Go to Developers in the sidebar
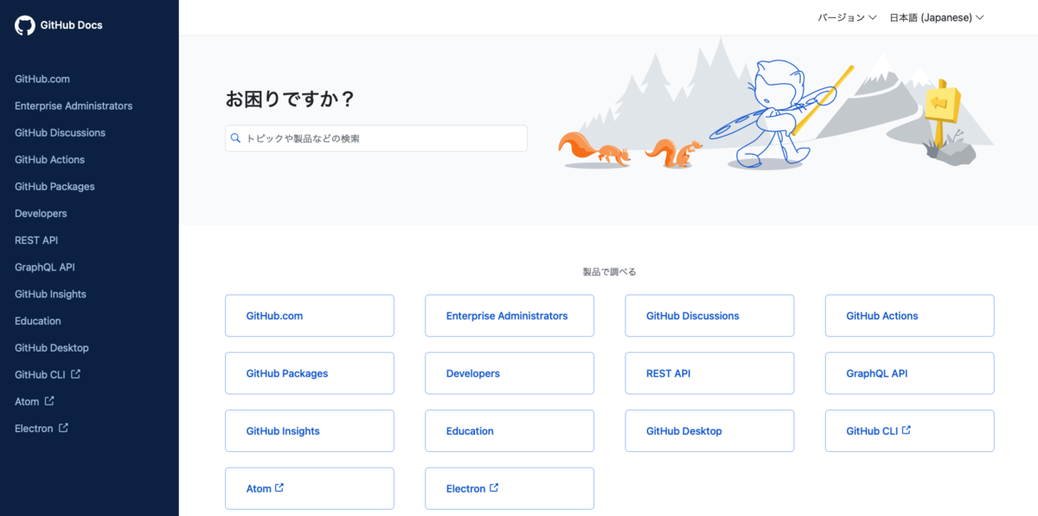 click(x=41, y=213)
